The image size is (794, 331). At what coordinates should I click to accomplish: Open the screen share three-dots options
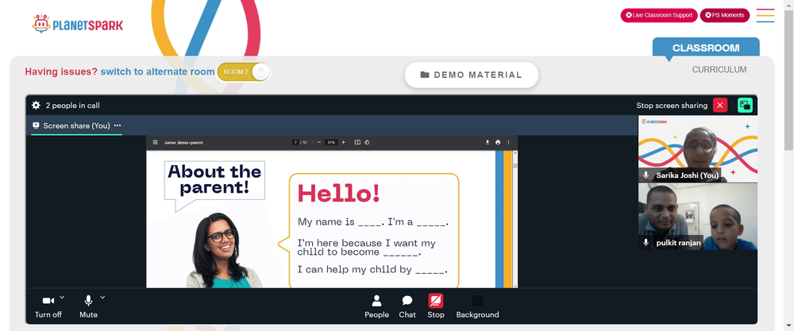(x=118, y=125)
